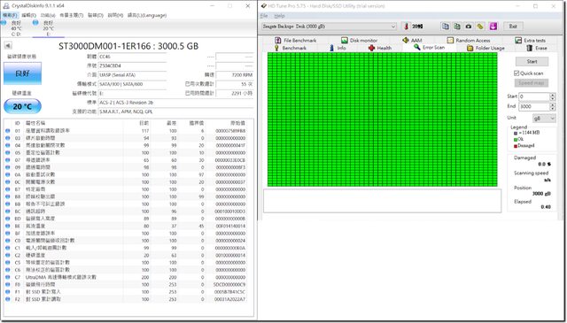Screen dimensions: 567x323
Task: Click status icon for attribute C7 row
Action: click(x=8, y=277)
